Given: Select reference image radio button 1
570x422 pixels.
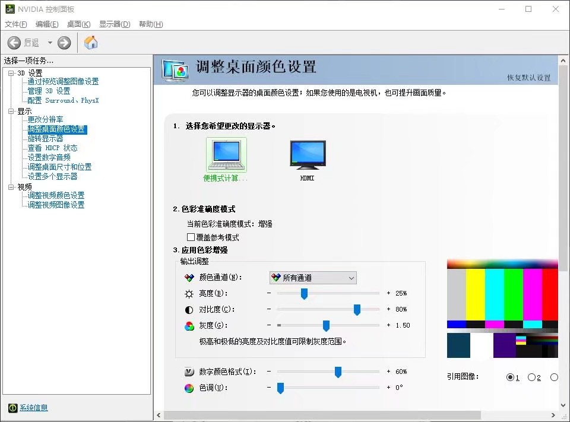Looking at the screenshot, I should pyautogui.click(x=511, y=377).
